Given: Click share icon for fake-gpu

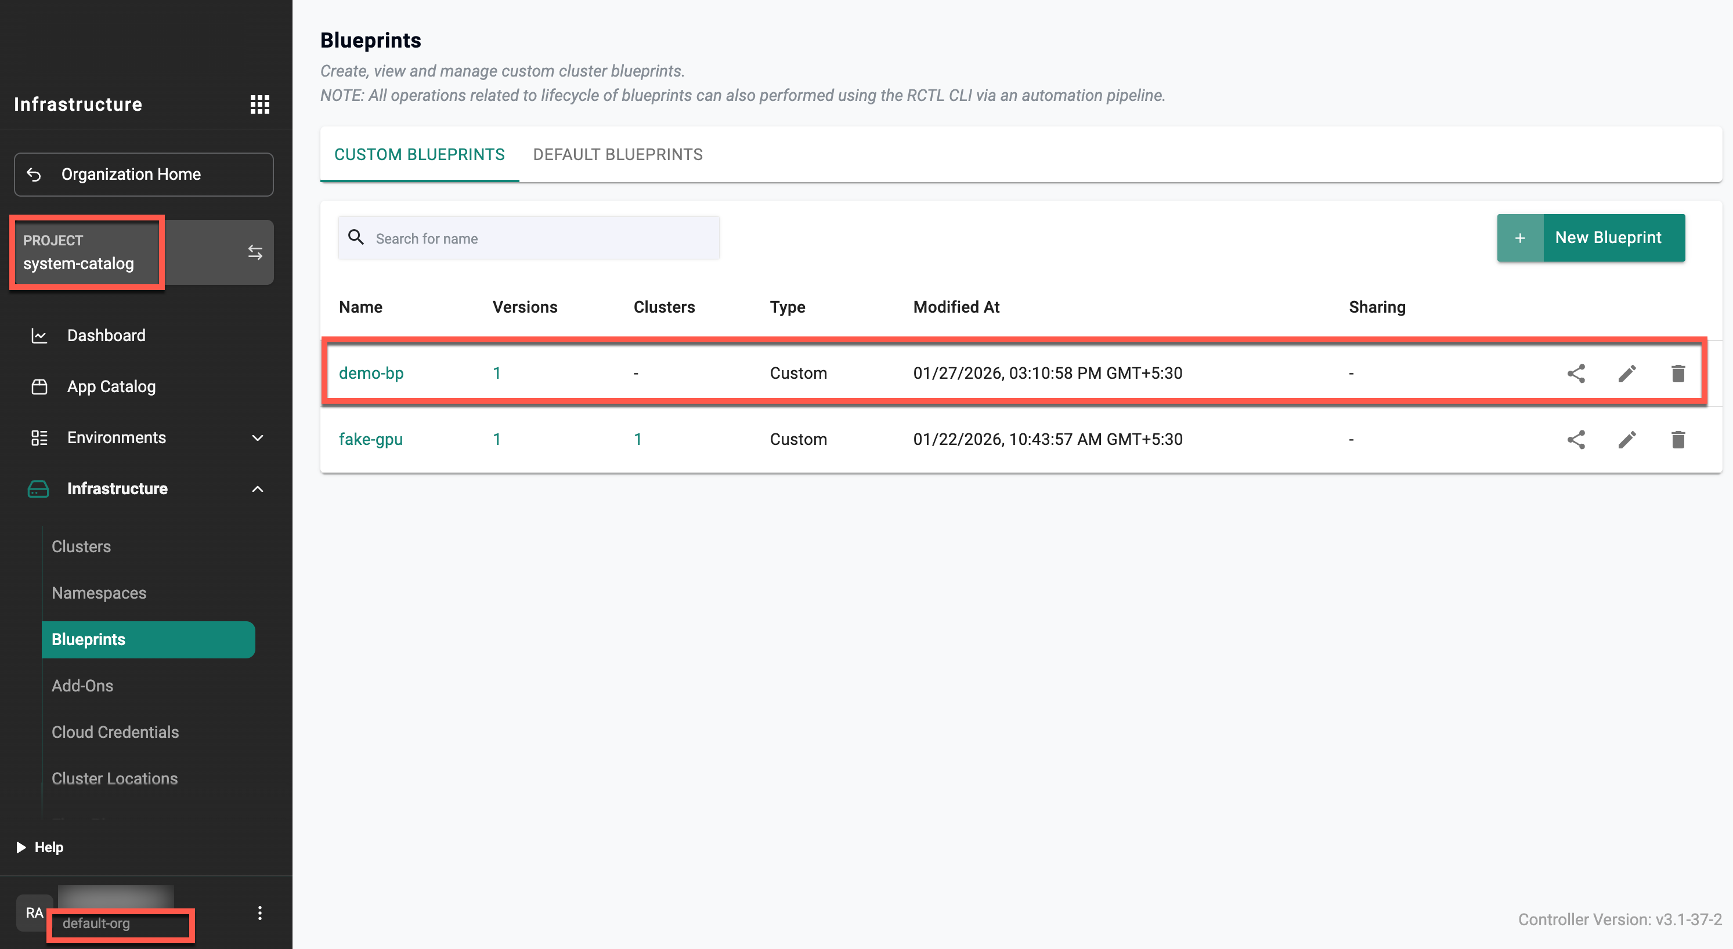Looking at the screenshot, I should click(x=1576, y=439).
